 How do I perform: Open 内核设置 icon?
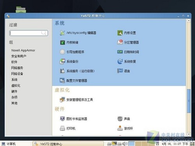pos(120,33)
